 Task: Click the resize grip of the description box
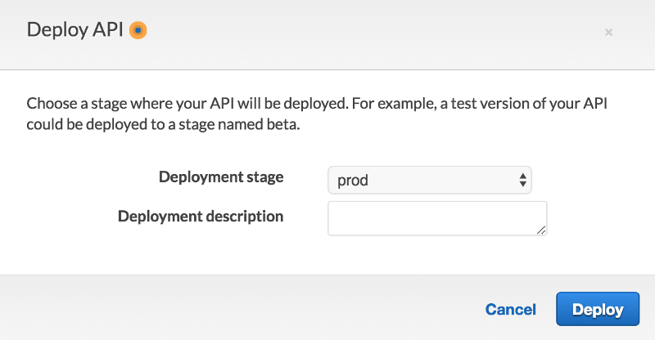tap(541, 230)
